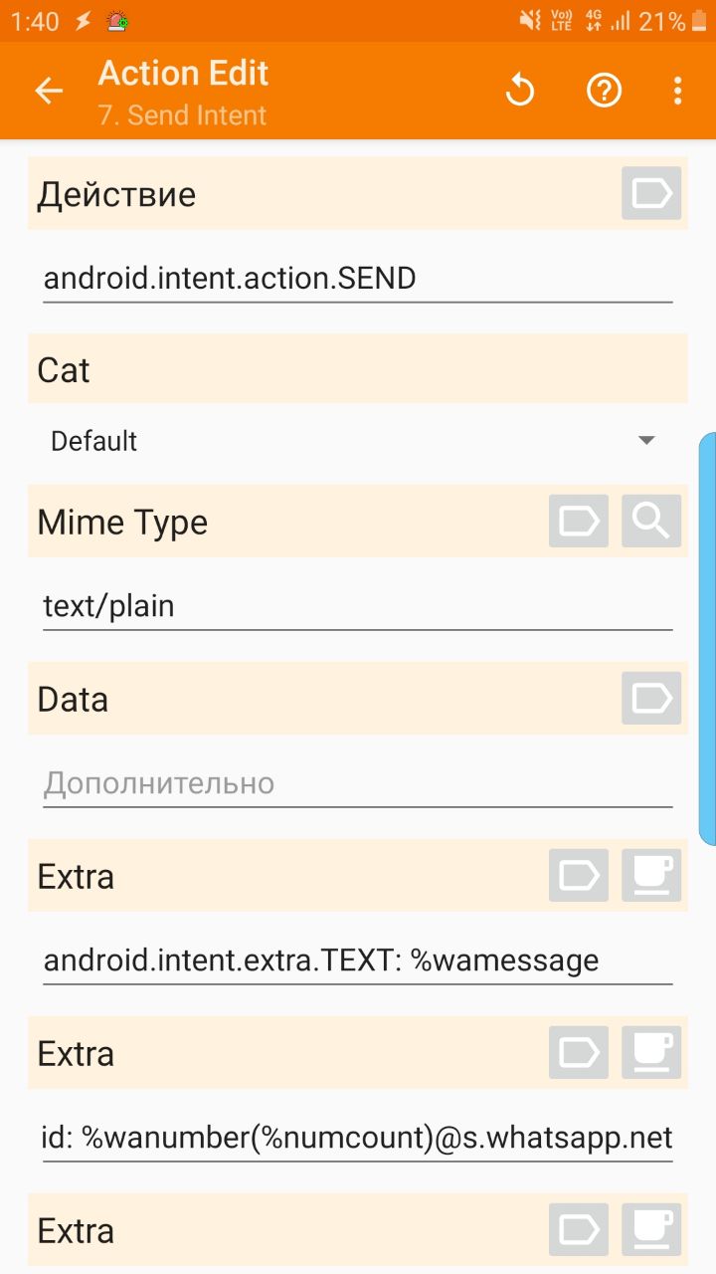716x1274 pixels.
Task: Edit the Extra field with %wamessage
Action: point(358,960)
